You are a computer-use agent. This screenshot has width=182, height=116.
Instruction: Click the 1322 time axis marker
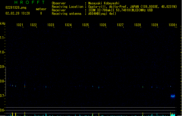pos(34,25)
